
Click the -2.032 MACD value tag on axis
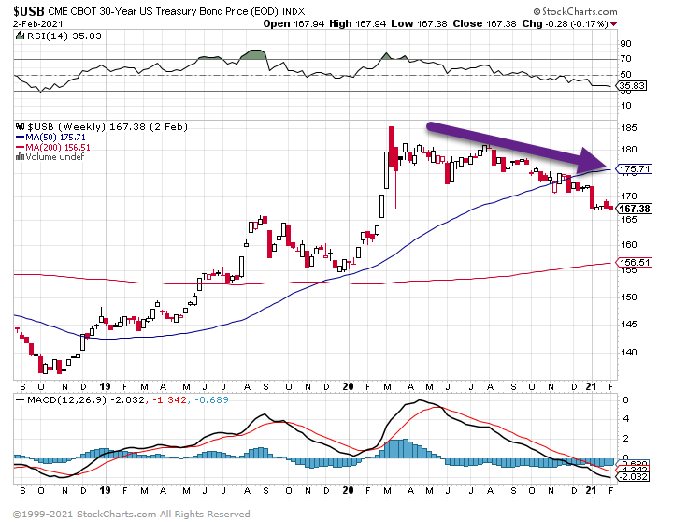point(633,477)
